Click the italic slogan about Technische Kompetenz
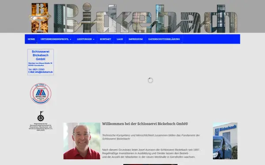 coord(151,137)
